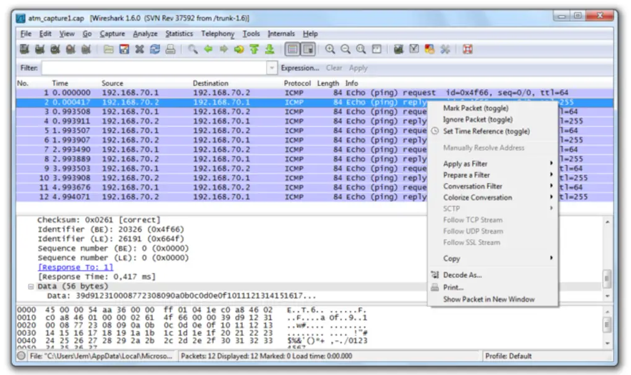Click the Apply filter button
The height and width of the screenshot is (375, 631).
tap(358, 68)
